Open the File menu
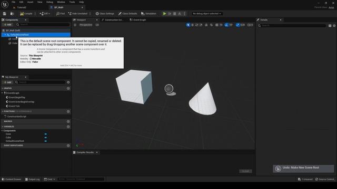Image resolution: width=337 pixels, height=189 pixels. pos(13,2)
